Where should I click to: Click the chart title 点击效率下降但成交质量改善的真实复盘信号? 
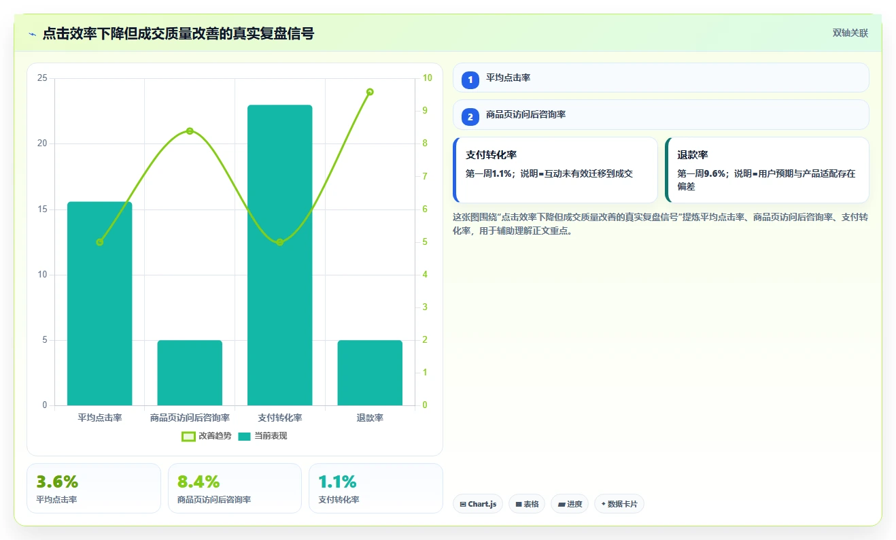pos(178,33)
